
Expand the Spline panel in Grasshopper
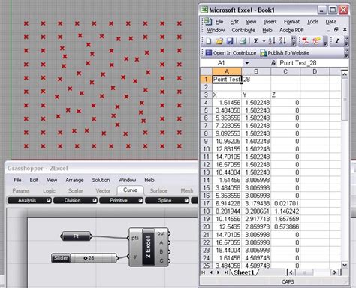[x=186, y=200]
